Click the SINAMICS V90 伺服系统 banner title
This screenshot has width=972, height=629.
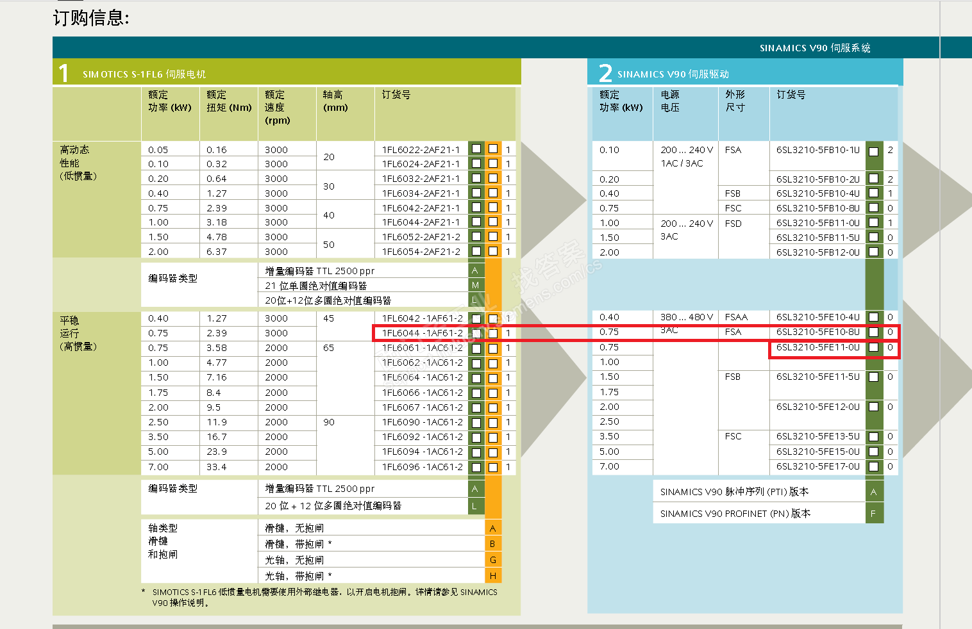point(815,48)
